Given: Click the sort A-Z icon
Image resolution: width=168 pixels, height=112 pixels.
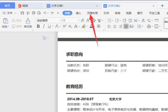Looking at the screenshot, I should pos(143,20).
